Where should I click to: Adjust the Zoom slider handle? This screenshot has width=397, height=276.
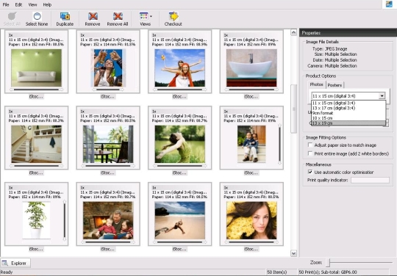(328, 263)
